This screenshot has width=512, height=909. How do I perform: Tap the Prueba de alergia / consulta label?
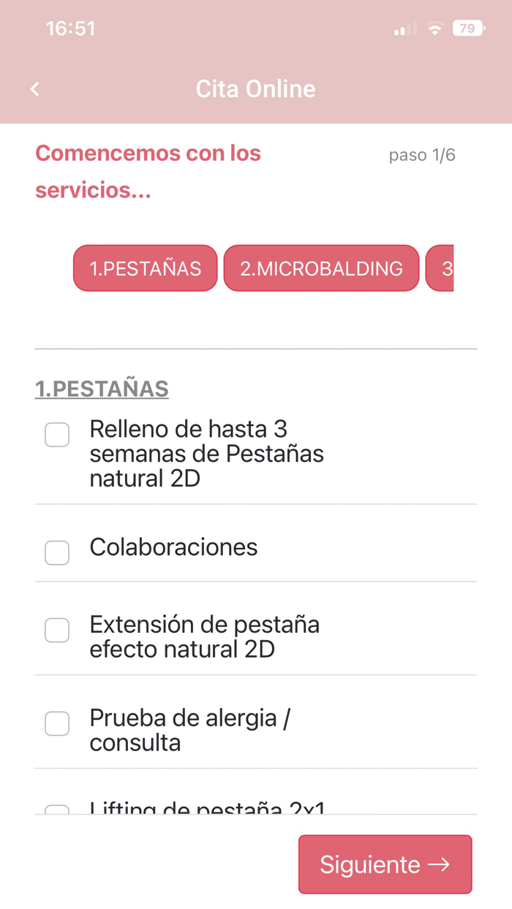[x=189, y=730]
